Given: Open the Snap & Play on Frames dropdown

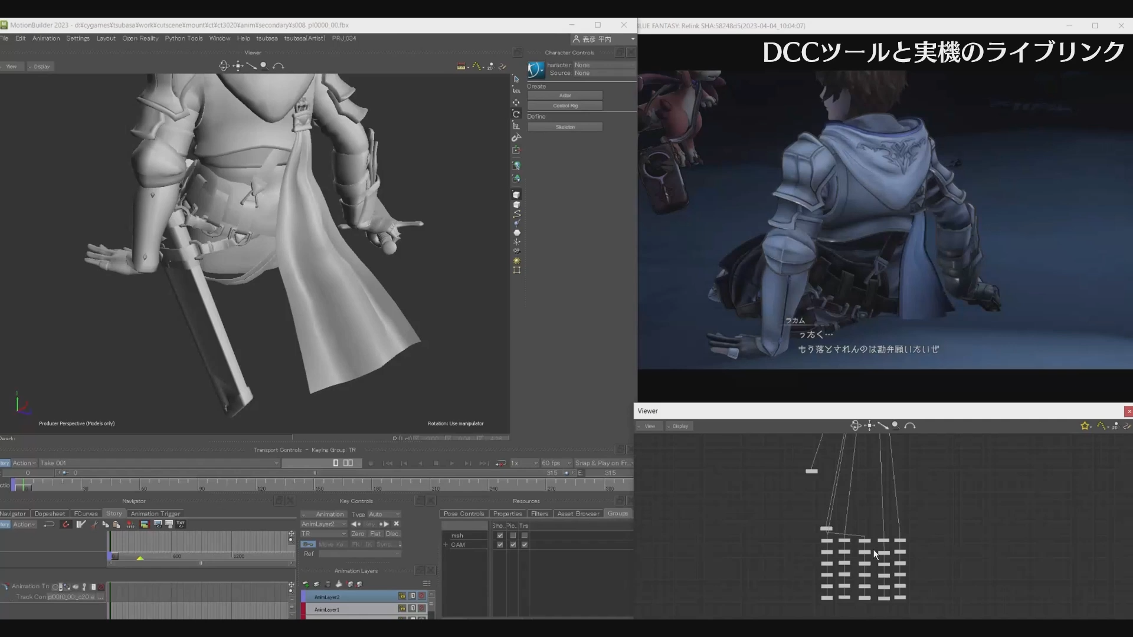Looking at the screenshot, I should click(604, 463).
